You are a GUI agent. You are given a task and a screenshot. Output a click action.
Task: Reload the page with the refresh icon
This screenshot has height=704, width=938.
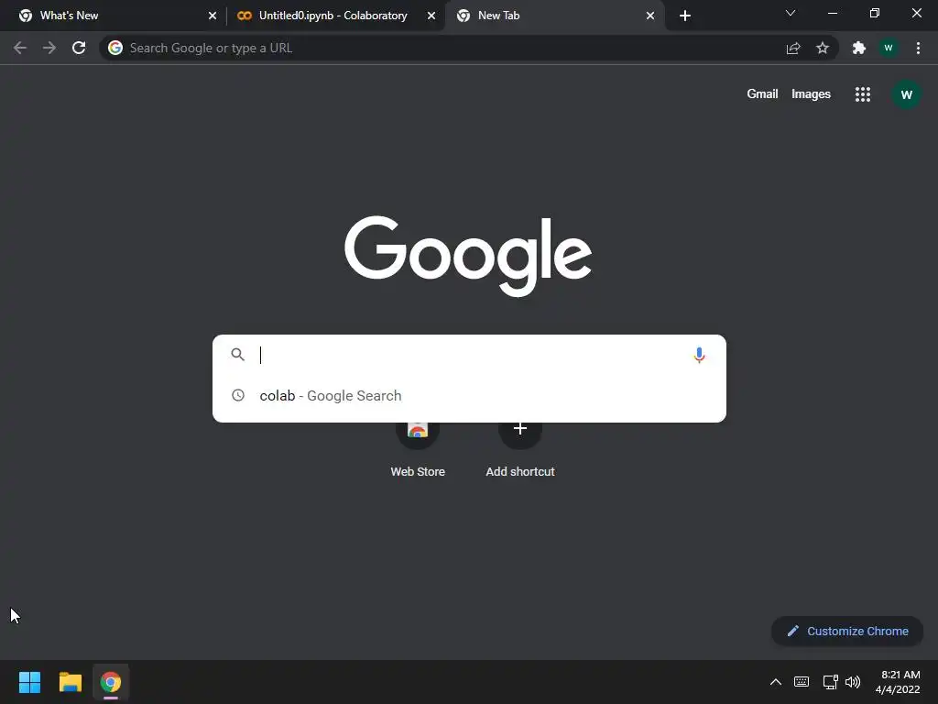point(79,48)
